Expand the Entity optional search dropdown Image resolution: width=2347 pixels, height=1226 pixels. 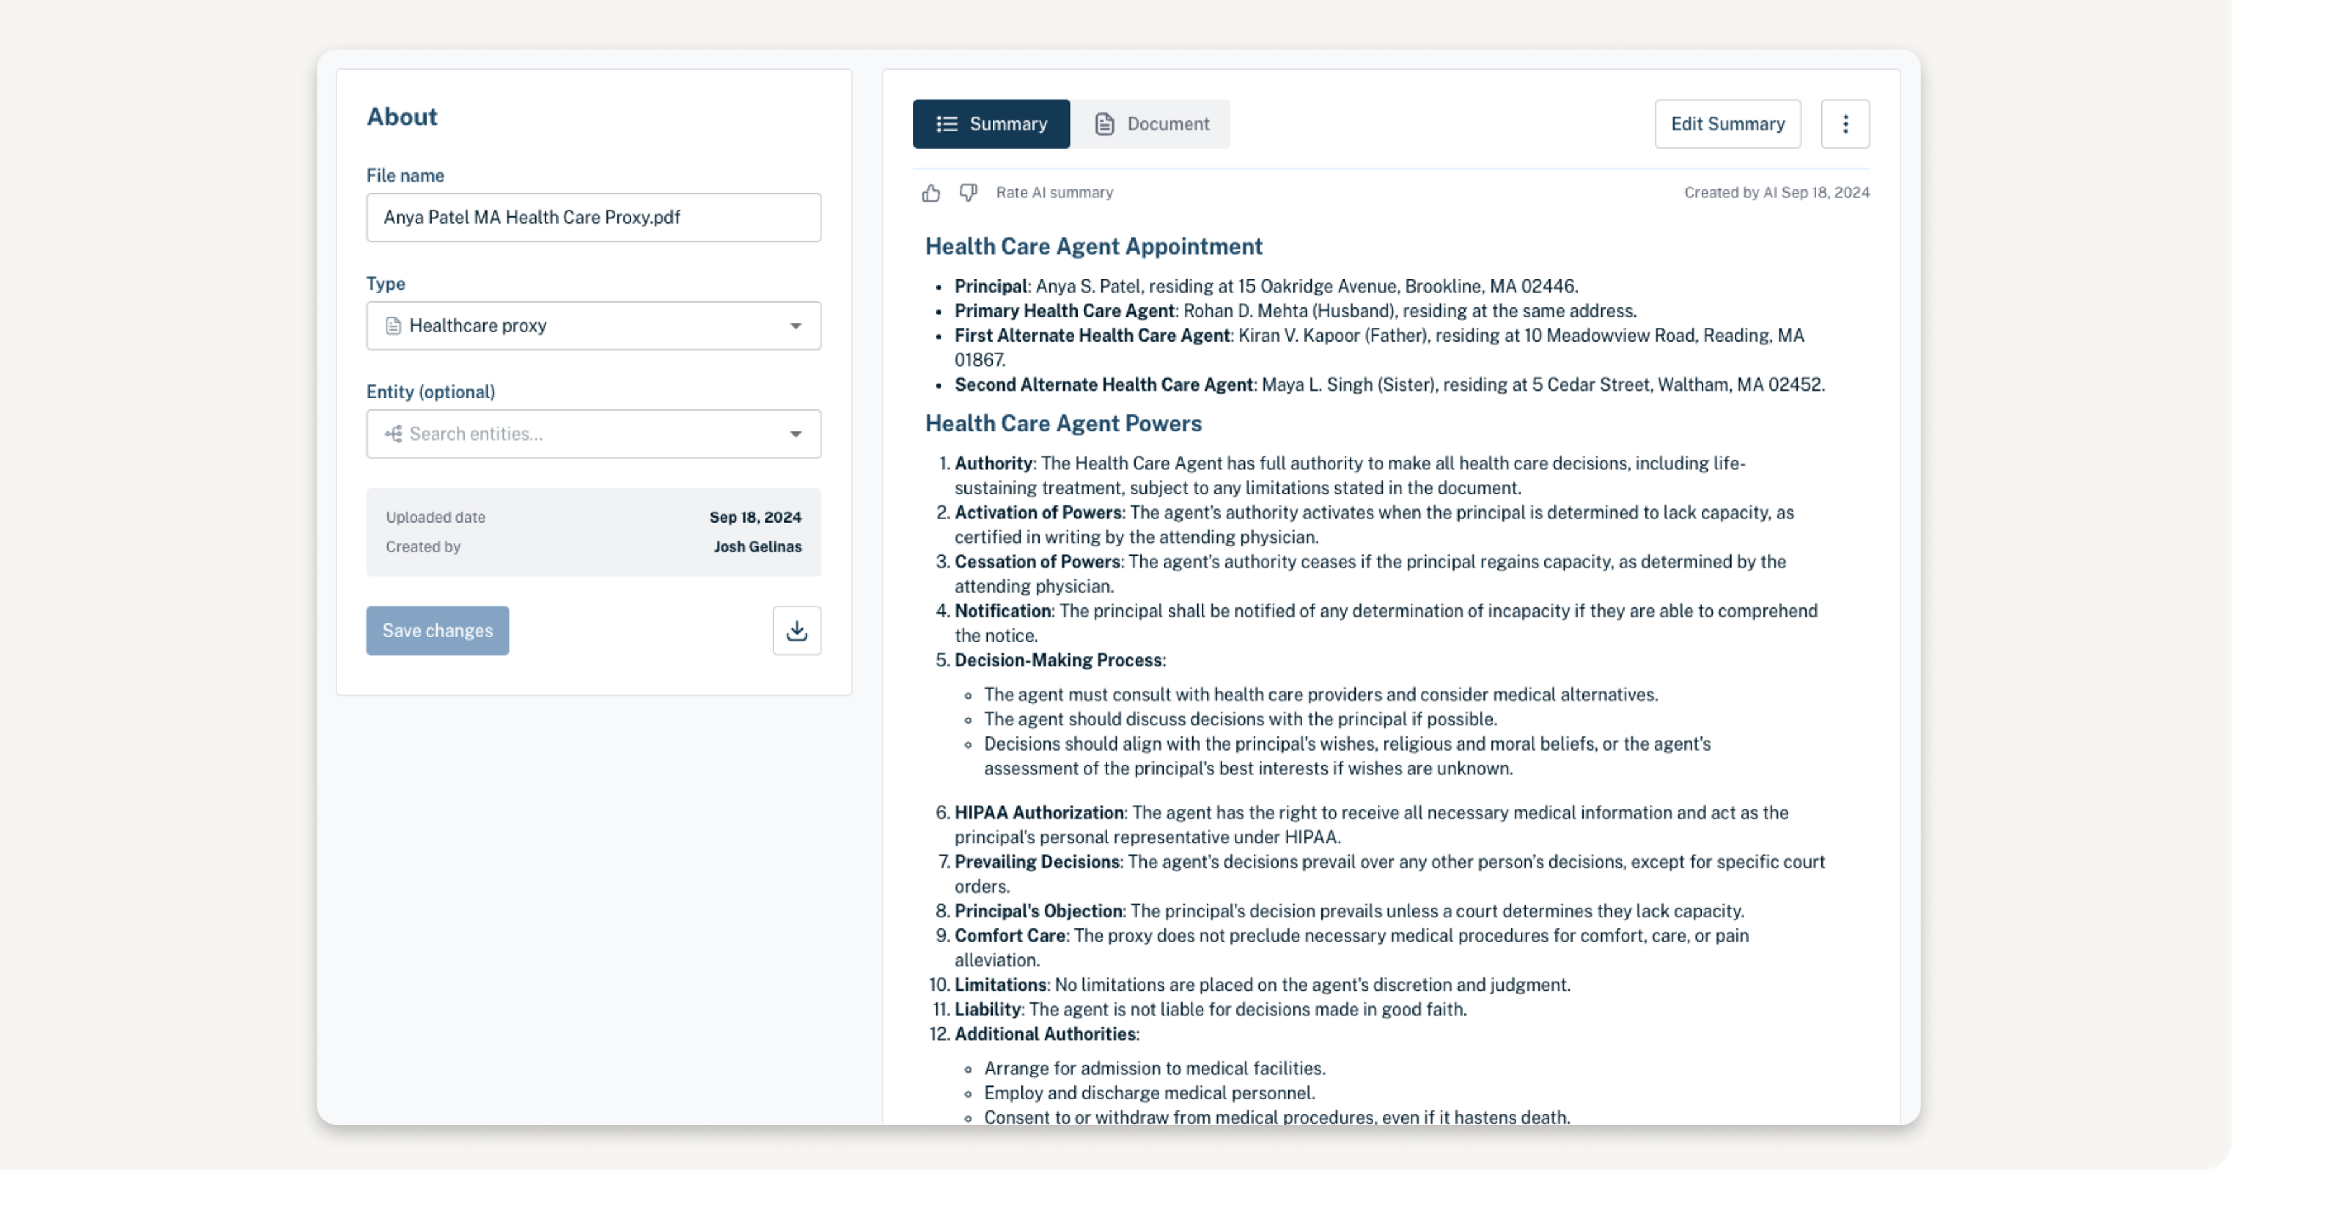(796, 433)
